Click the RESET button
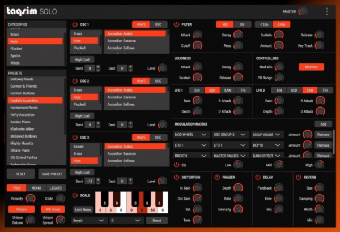340x232 pixels. click(x=20, y=174)
